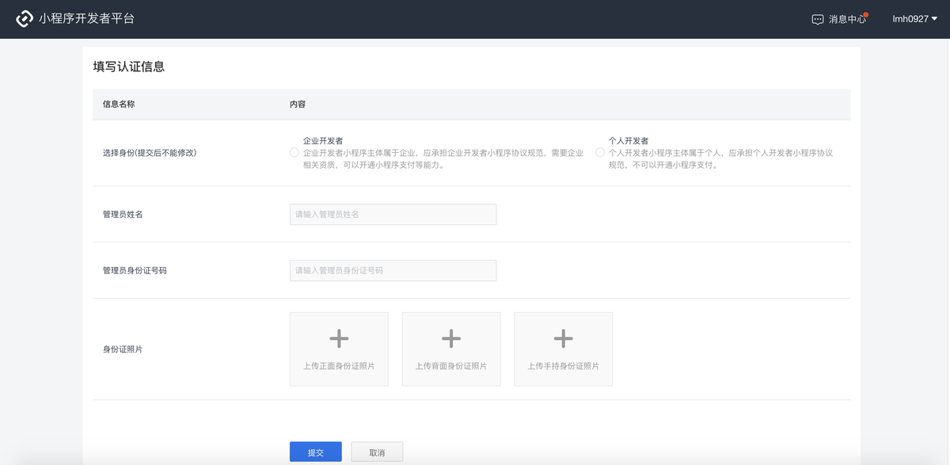Click the 企业开发者 option title text
This screenshot has height=465, width=950.
pos(323,140)
